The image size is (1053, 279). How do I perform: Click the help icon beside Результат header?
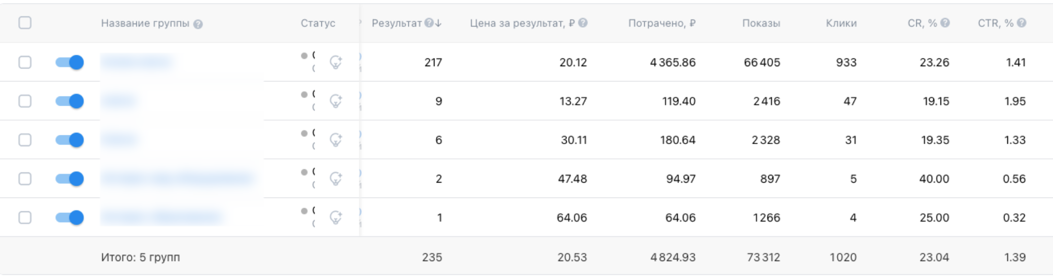point(429,23)
